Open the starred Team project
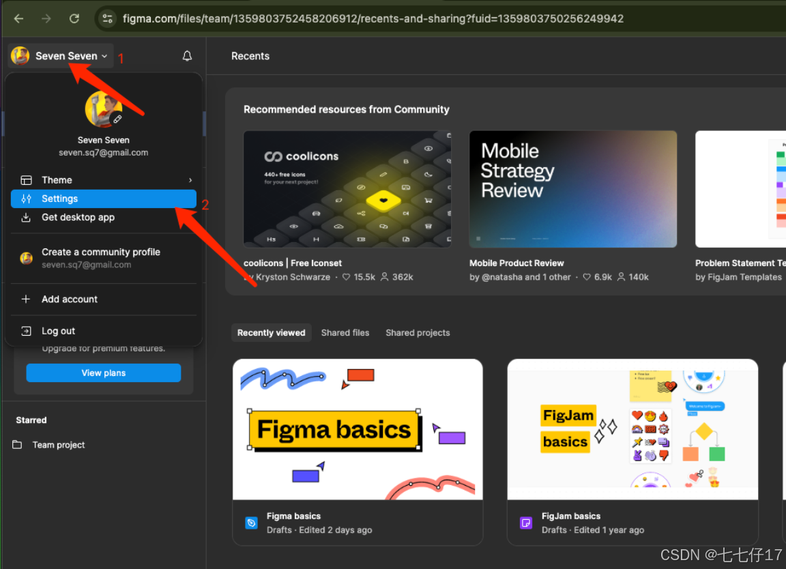Image resolution: width=786 pixels, height=569 pixels. coord(58,445)
